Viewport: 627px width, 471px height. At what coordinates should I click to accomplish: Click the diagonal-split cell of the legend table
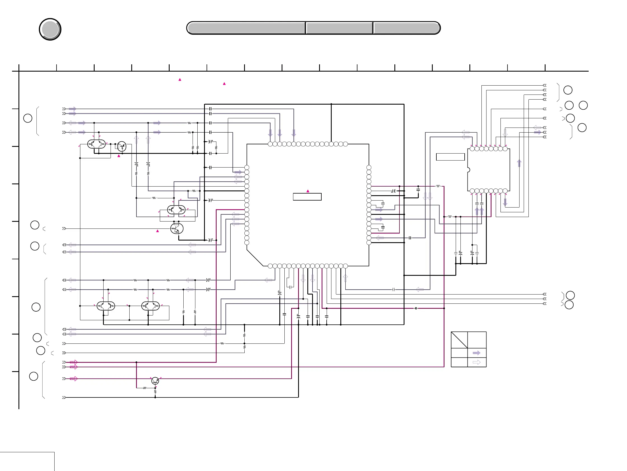pyautogui.click(x=459, y=340)
